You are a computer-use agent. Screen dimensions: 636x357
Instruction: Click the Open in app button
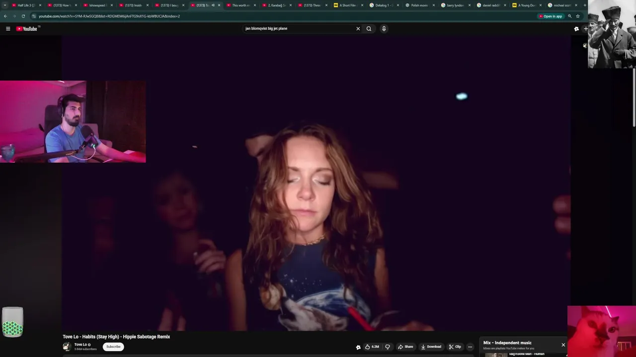coord(551,16)
